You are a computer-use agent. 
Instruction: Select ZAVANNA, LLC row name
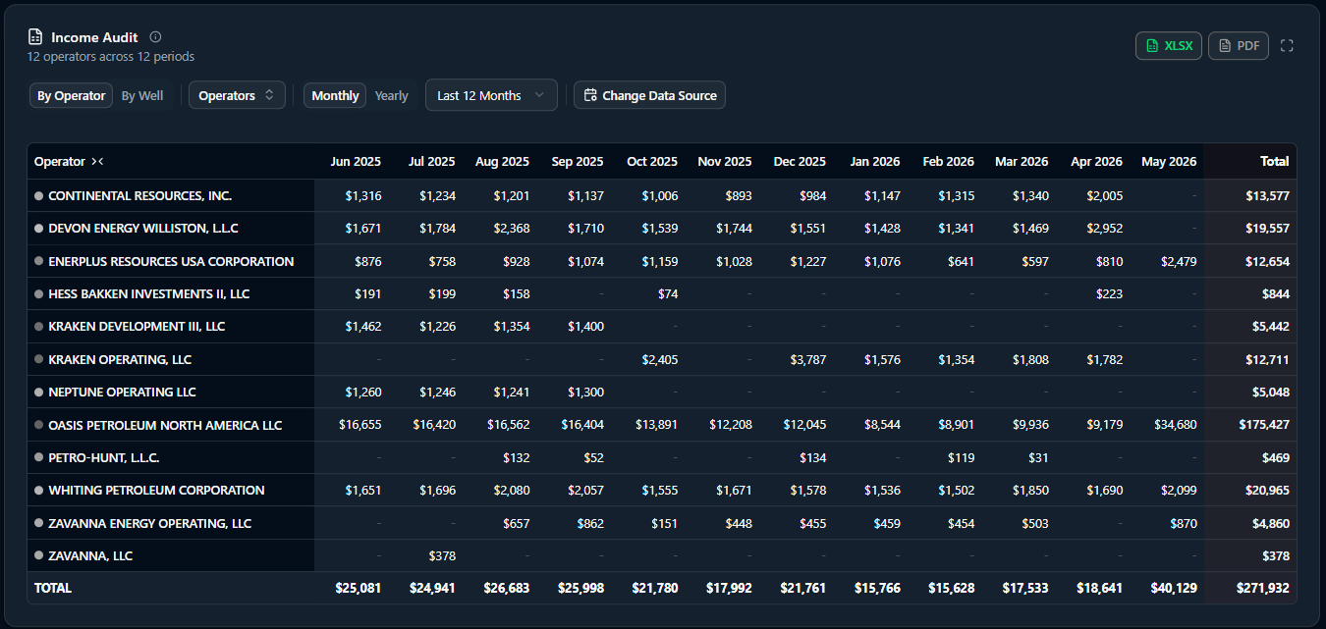pos(90,555)
